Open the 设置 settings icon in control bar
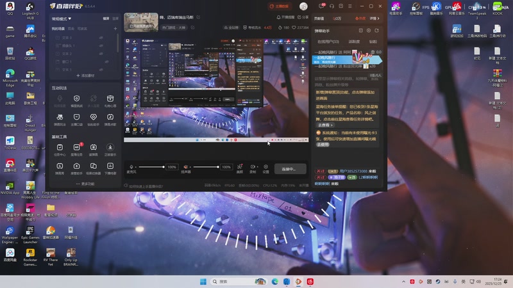Screen dimensions: 513x288 tap(265, 167)
